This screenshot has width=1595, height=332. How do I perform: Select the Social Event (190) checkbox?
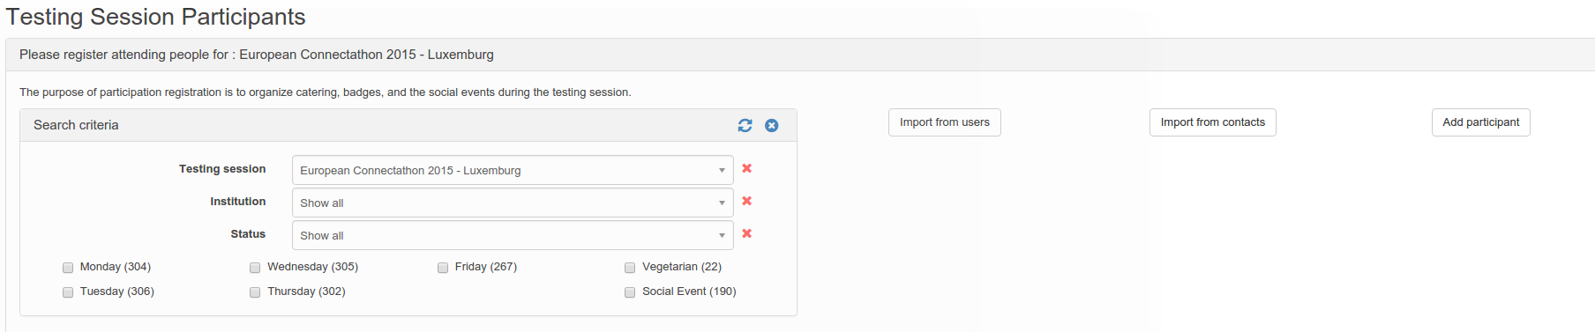tap(630, 292)
